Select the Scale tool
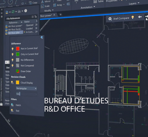This screenshot has width=148, height=137. 45,6
